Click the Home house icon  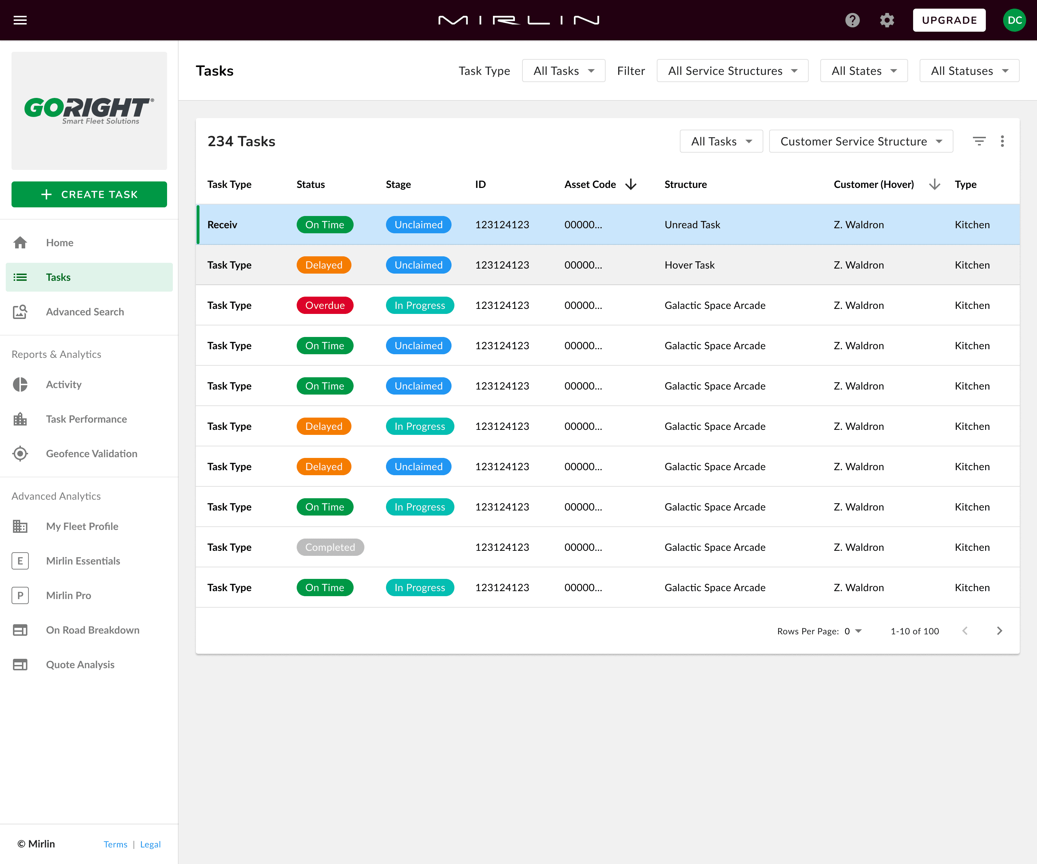[20, 242]
